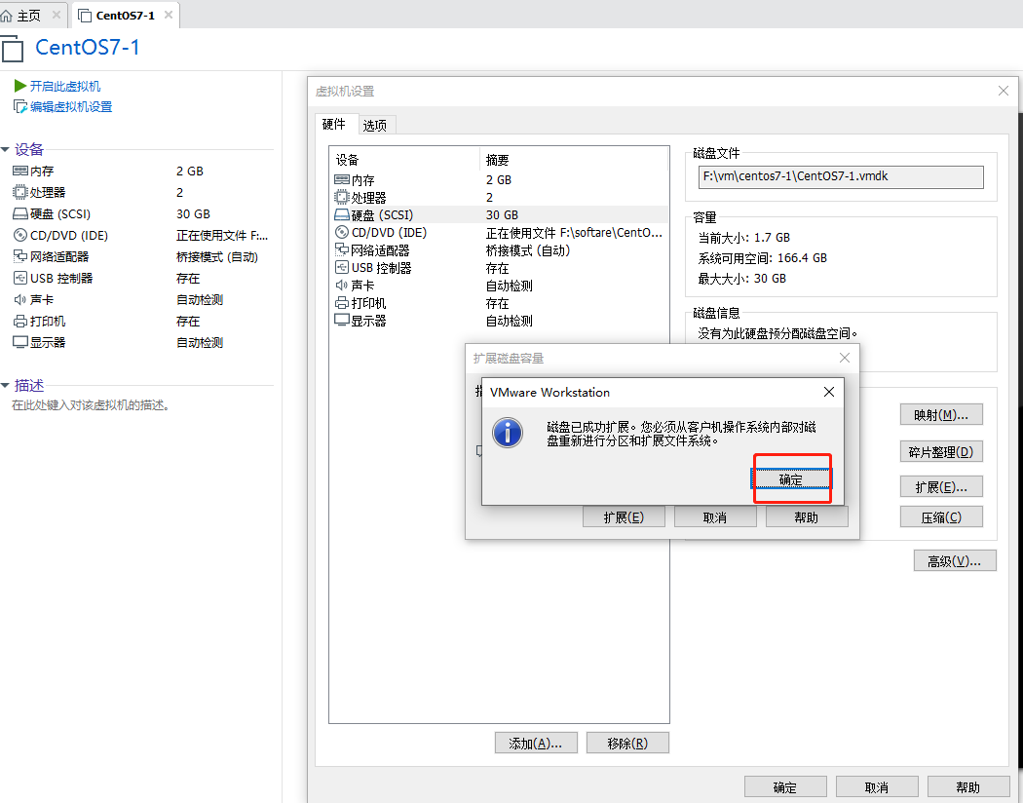Click the processor icon in the sidebar device list
The width and height of the screenshot is (1023, 803).
coord(20,192)
